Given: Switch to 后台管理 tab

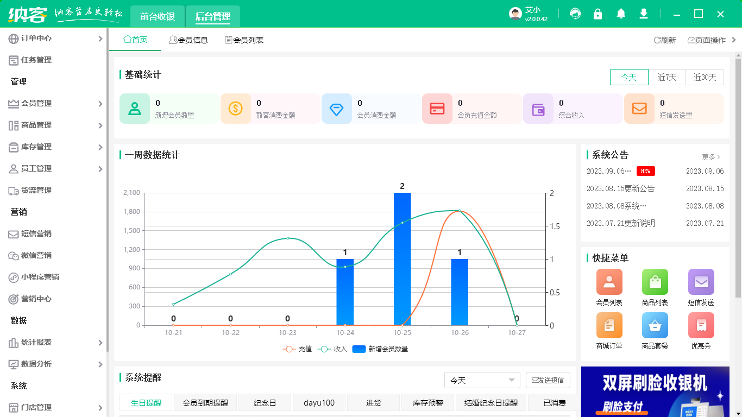Looking at the screenshot, I should tap(213, 16).
